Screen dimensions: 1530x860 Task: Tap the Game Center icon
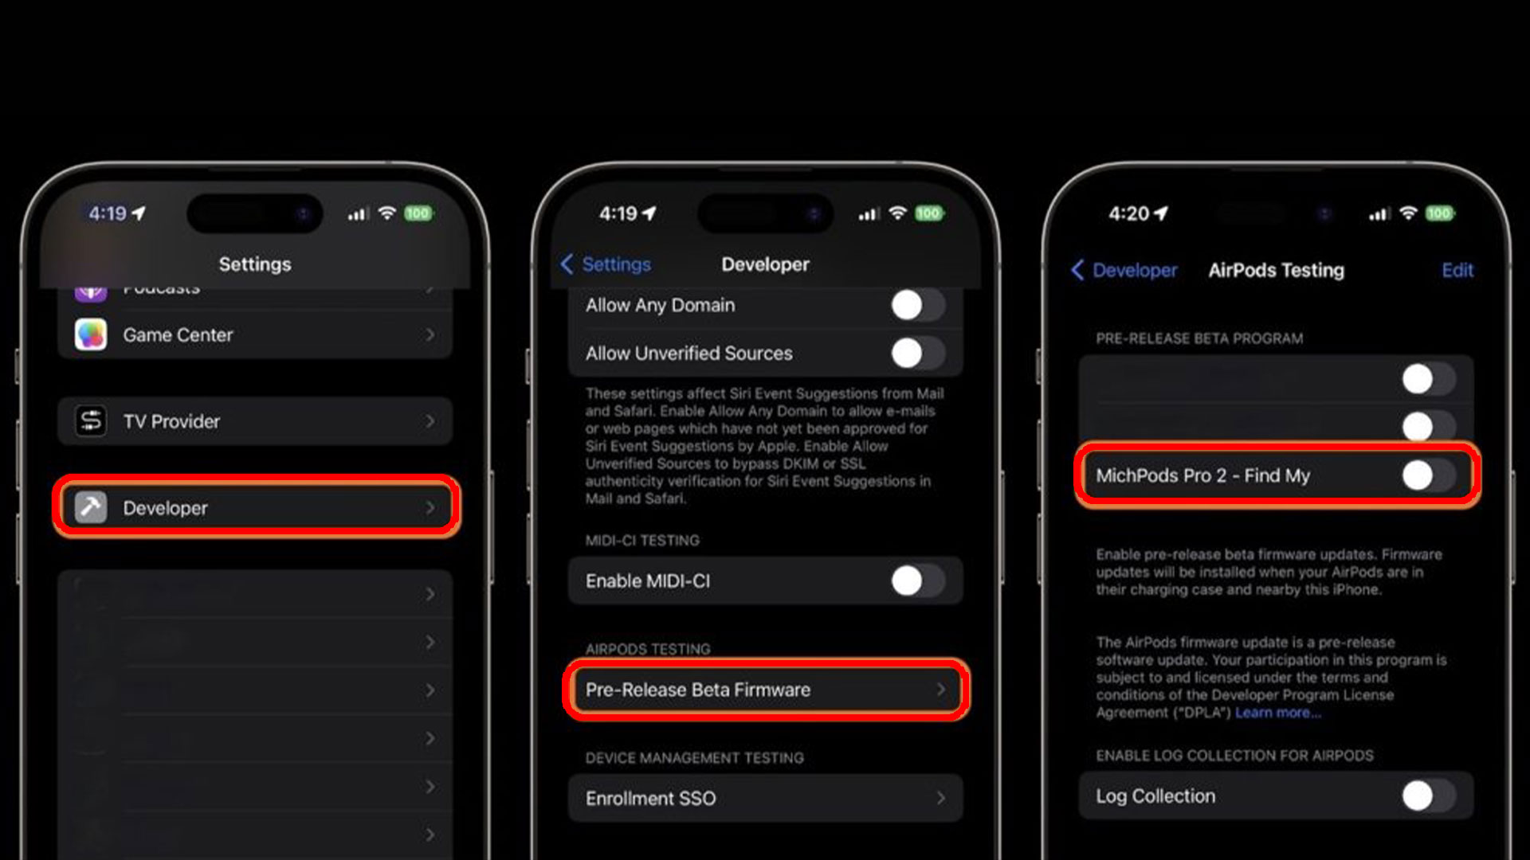(x=92, y=334)
